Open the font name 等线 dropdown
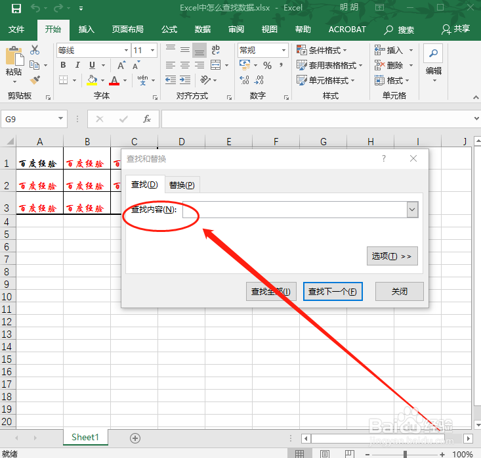Screen dimensions: 481x458 126,50
